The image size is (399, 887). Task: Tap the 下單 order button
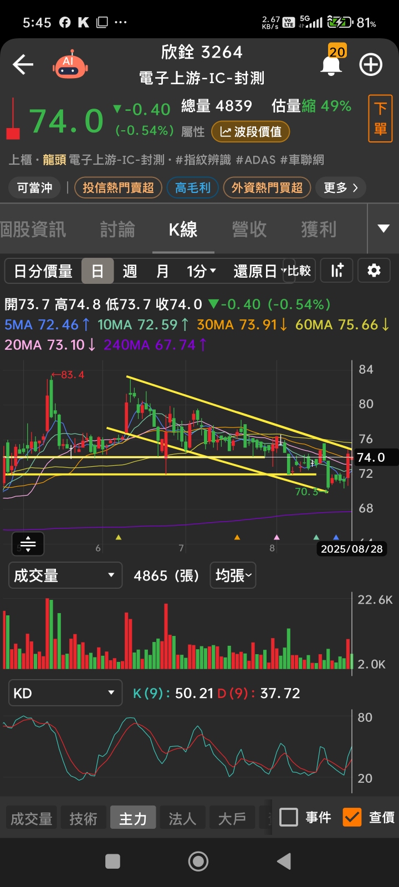pyautogui.click(x=380, y=119)
